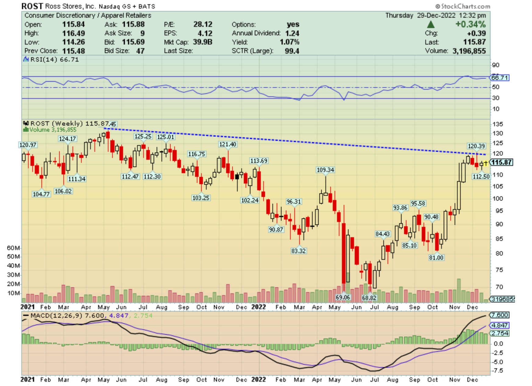This screenshot has height=386, width=532.
Task: Click the 124.17 high price label
Action: pos(67,139)
